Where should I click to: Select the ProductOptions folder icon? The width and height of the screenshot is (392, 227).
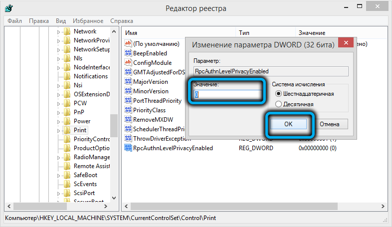coord(67,148)
